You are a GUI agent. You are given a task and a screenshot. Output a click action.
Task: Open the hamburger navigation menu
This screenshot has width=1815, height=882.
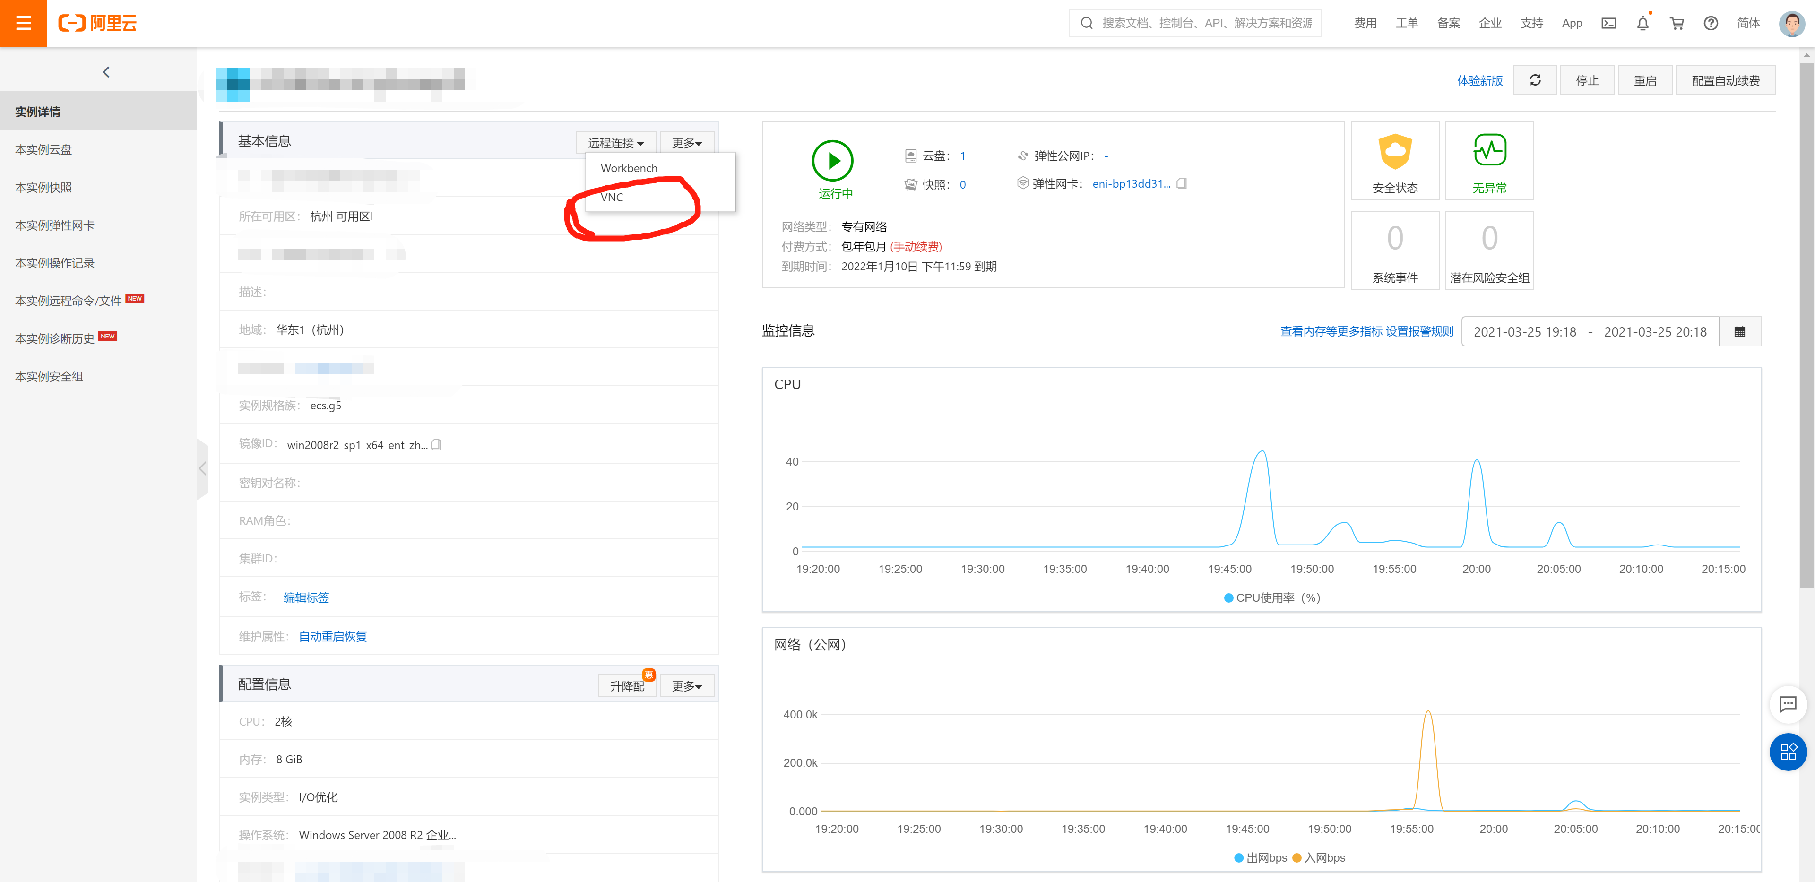[23, 23]
